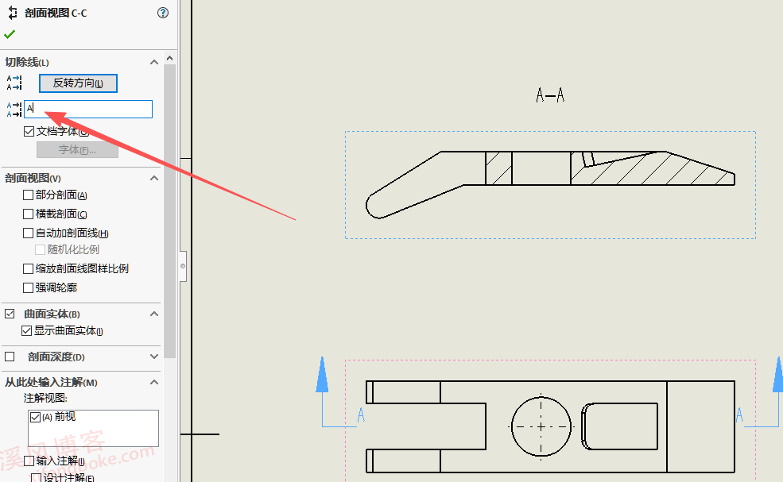Click the right section line letter A
Viewport: 783px width, 482px height.
[739, 415]
